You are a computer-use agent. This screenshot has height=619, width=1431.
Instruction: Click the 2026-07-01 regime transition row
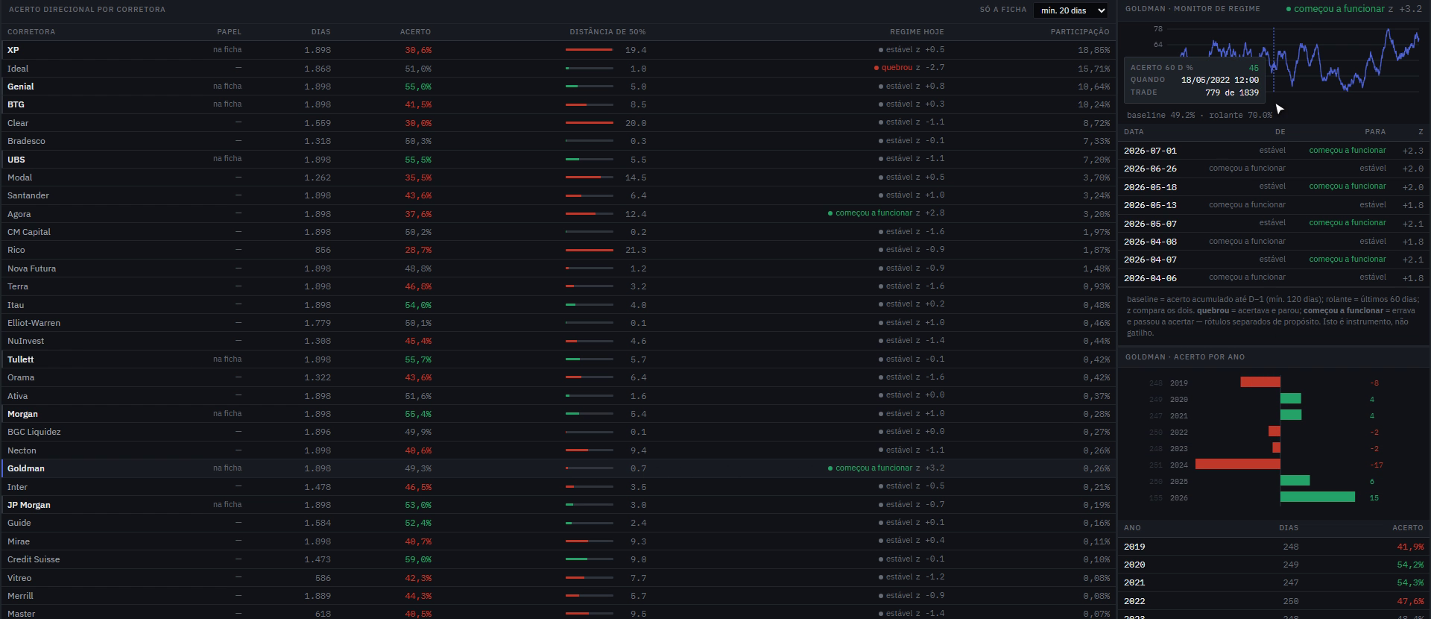click(1274, 151)
